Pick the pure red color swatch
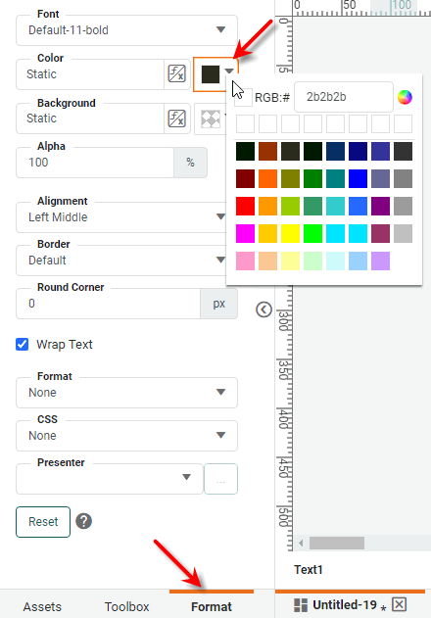The image size is (431, 618). click(x=245, y=206)
